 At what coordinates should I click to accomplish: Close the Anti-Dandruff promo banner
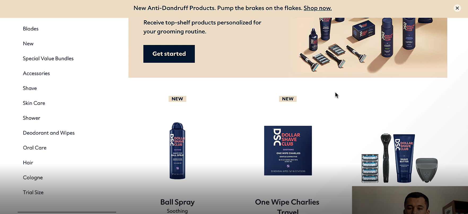(457, 8)
